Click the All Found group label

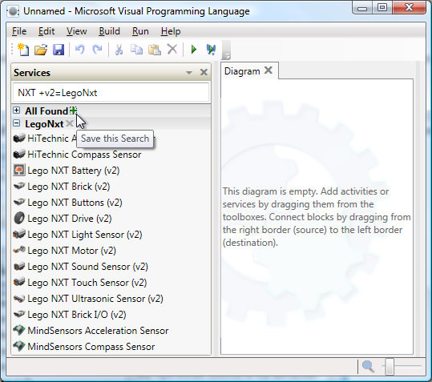tap(46, 111)
